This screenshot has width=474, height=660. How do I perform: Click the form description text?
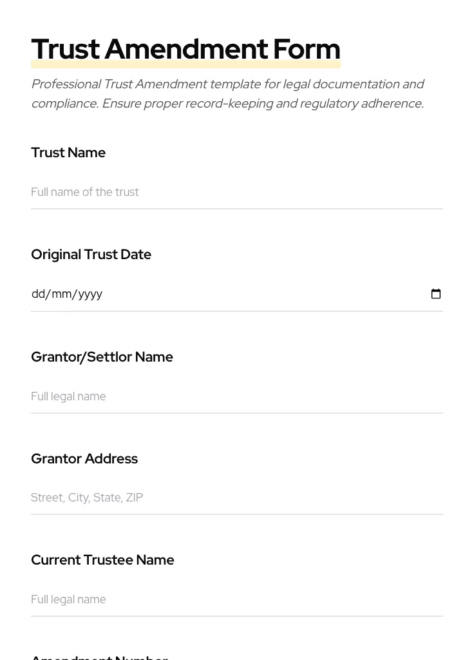click(x=228, y=93)
